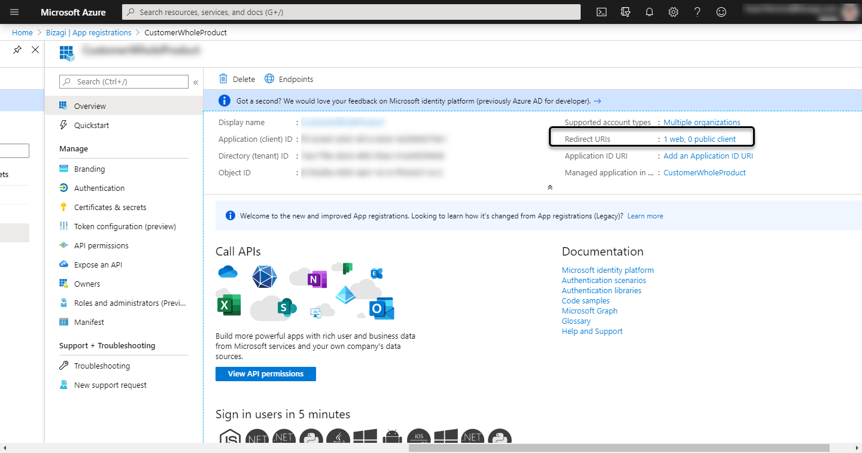Image resolution: width=862 pixels, height=453 pixels.
Task: Click in the top Azure search bar
Action: [351, 12]
